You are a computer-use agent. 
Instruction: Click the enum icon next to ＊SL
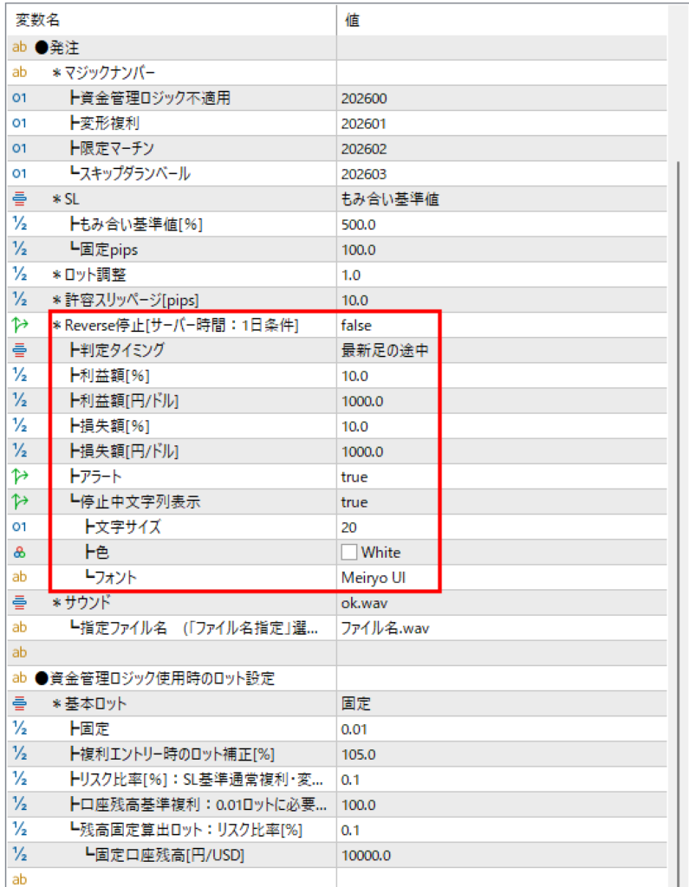(19, 199)
